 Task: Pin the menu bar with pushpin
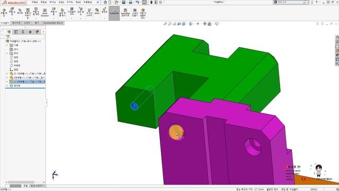tap(97, 2)
